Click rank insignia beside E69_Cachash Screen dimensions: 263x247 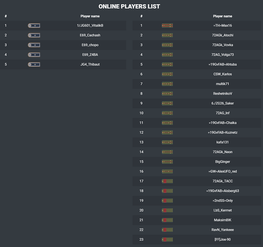[34, 35]
